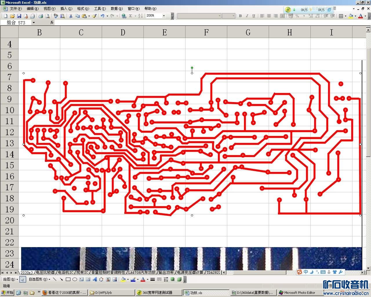Toggle underline formatting
The image size is (371, 297).
click(254, 16)
